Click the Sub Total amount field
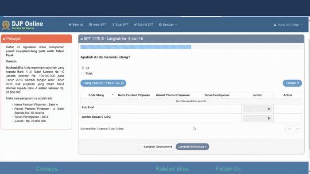This screenshot has height=174, width=310. click(257, 109)
